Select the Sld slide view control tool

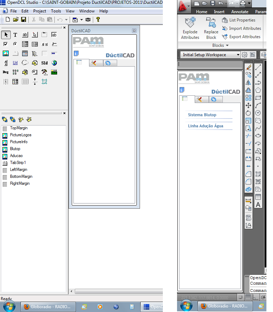pyautogui.click(x=44, y=63)
